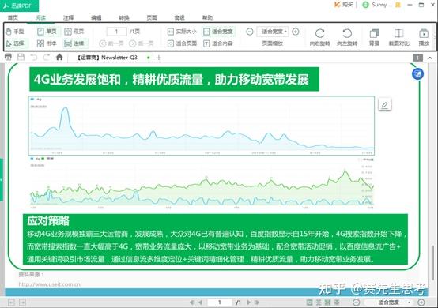Jump to last page in status bar
Image resolution: width=438 pixels, height=308 pixels.
(257, 302)
